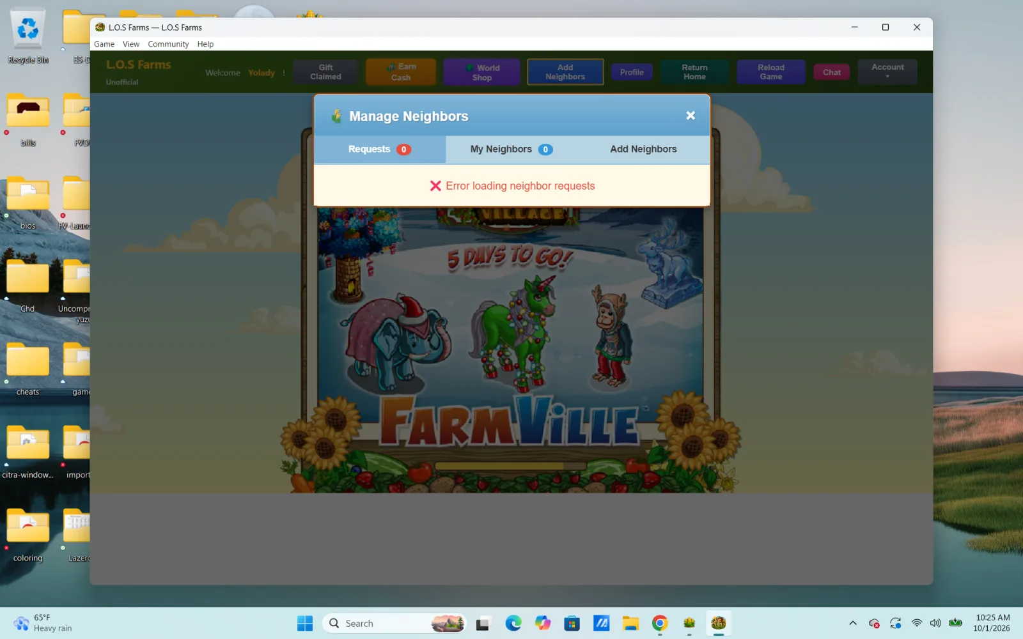The height and width of the screenshot is (639, 1023).
Task: Open Google Chrome from the taskbar
Action: [660, 623]
